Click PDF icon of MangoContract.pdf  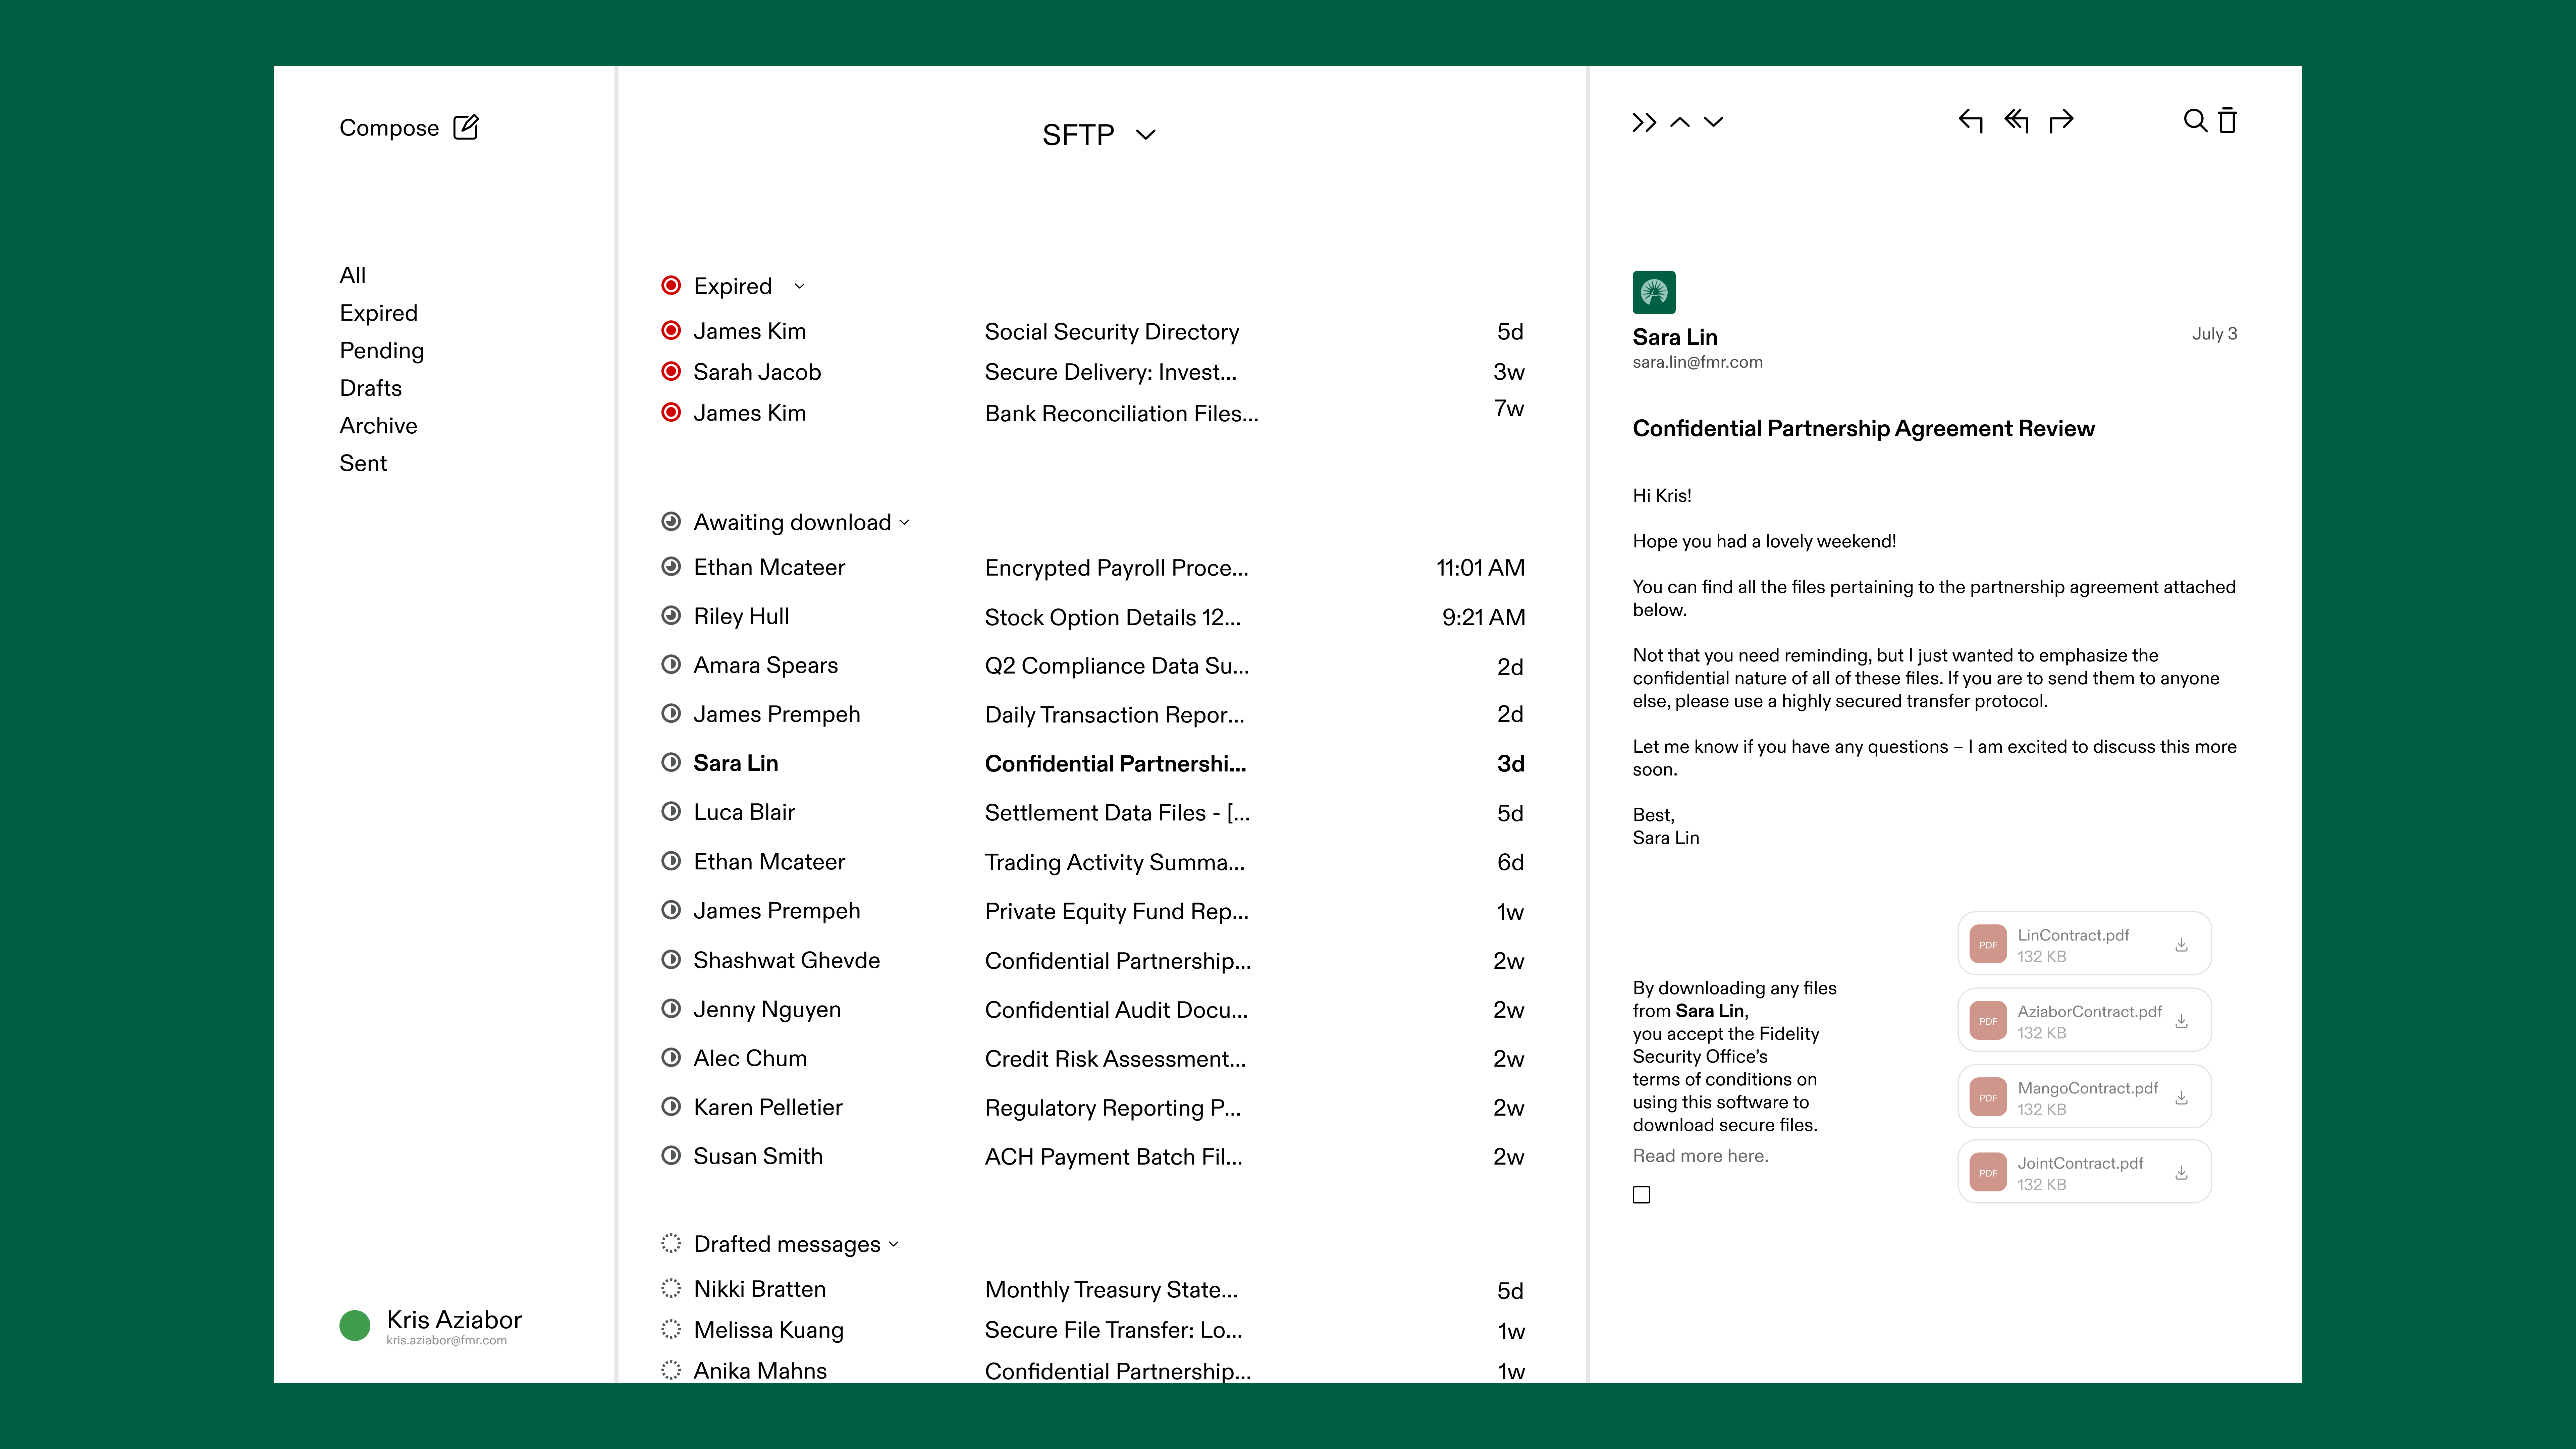tap(1988, 1097)
